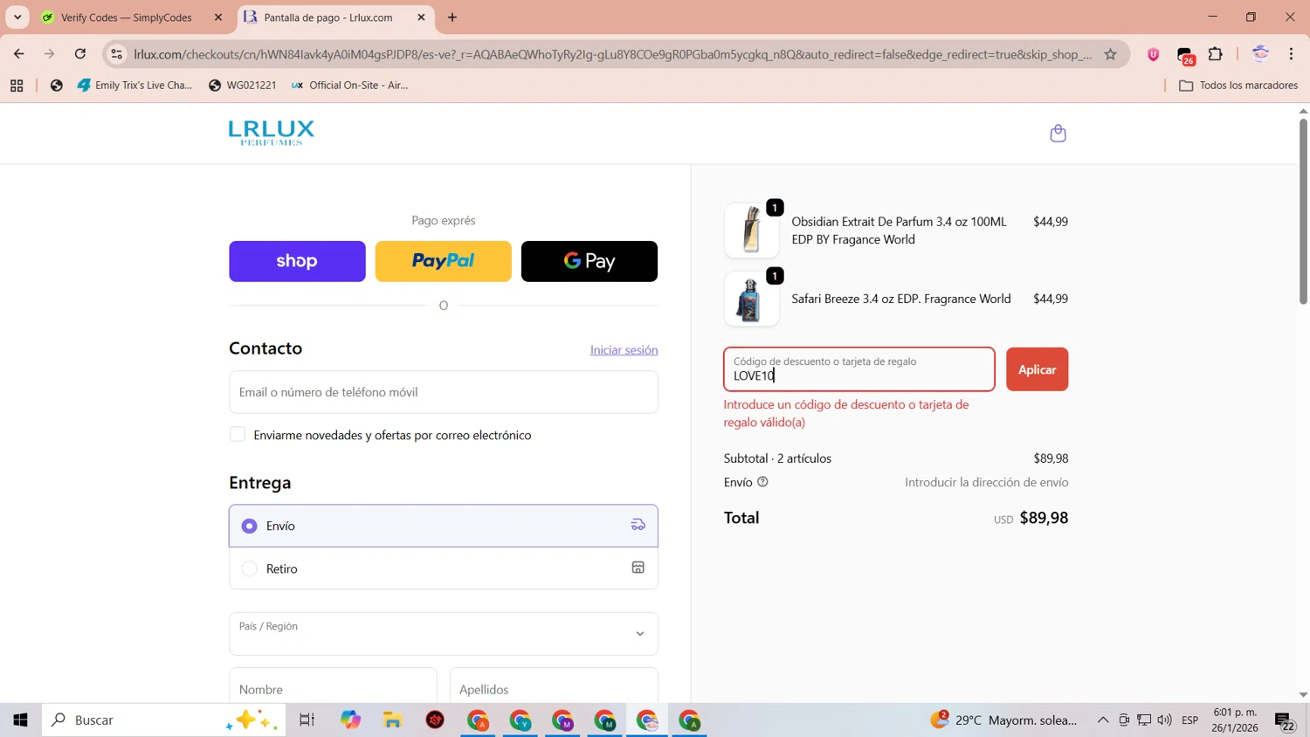
Task: Show hidden system tray icons
Action: (1103, 720)
